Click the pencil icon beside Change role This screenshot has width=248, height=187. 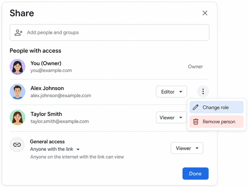coord(195,107)
